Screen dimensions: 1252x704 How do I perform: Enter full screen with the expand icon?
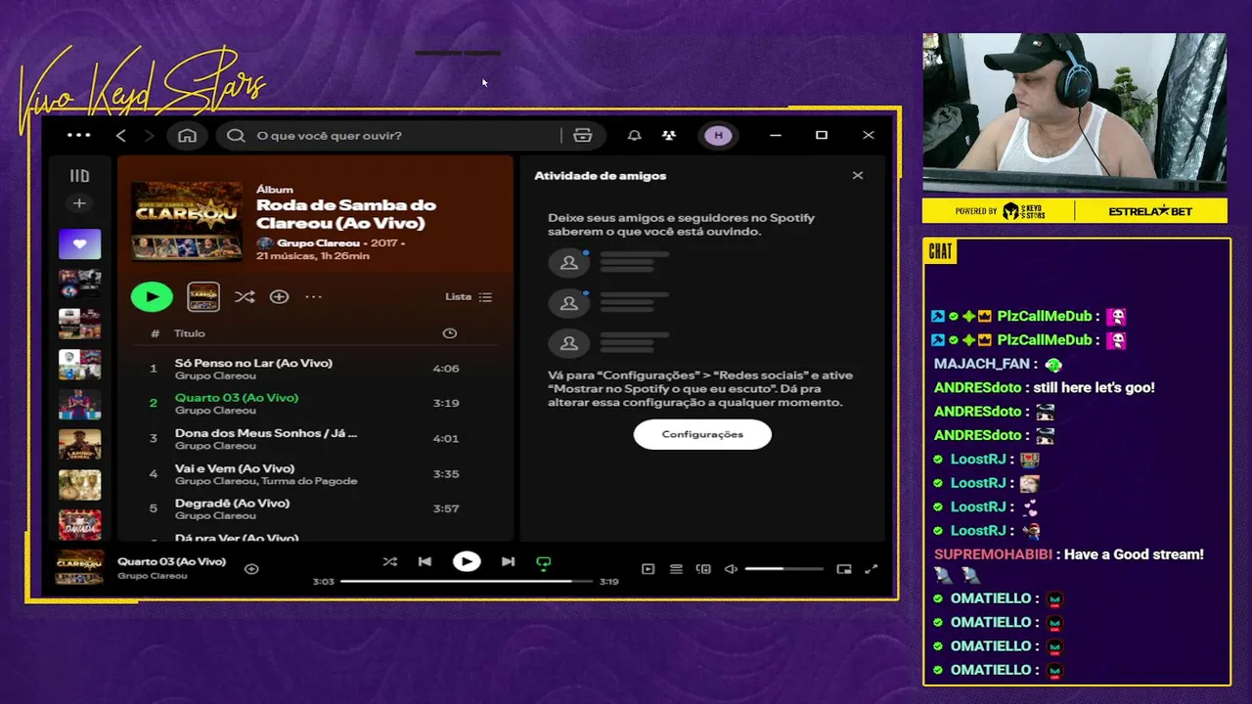click(x=872, y=569)
